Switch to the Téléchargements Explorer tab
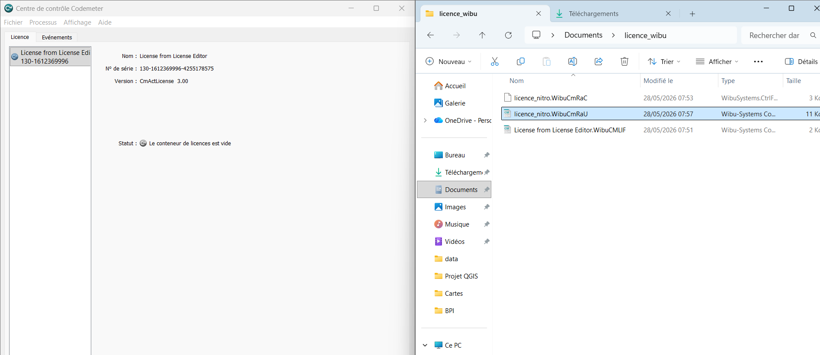The width and height of the screenshot is (820, 355). [614, 13]
